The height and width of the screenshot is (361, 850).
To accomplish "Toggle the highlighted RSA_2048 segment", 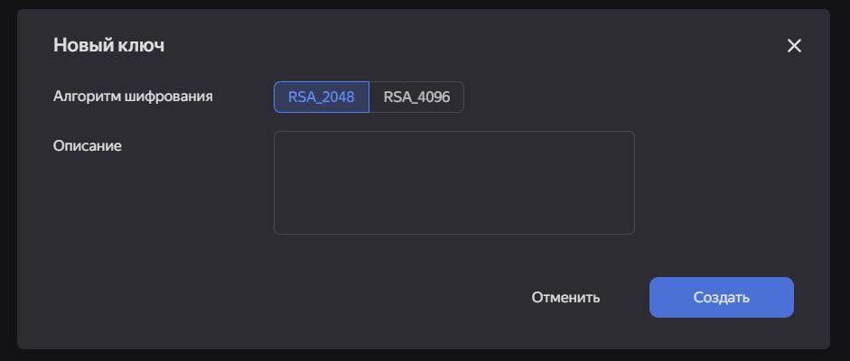I will (322, 97).
